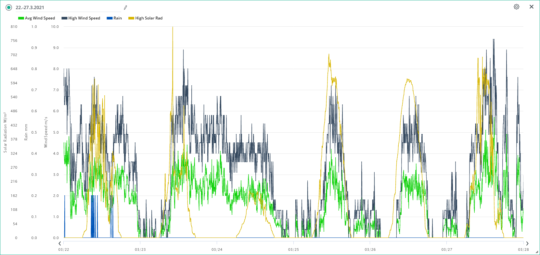
Task: Click the 03/27 date on the timeline
Action: pyautogui.click(x=446, y=249)
